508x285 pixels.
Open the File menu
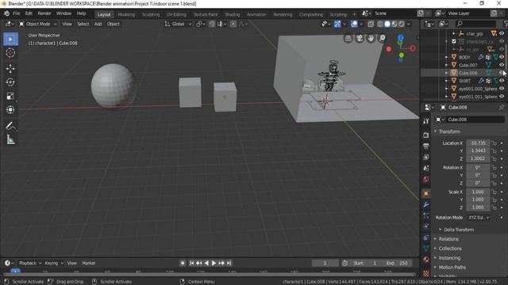(16, 13)
